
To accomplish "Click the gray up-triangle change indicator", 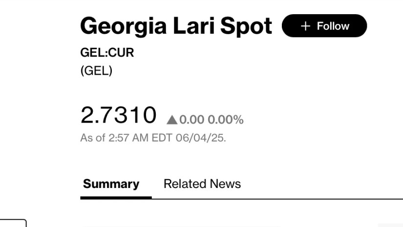I will pyautogui.click(x=172, y=120).
